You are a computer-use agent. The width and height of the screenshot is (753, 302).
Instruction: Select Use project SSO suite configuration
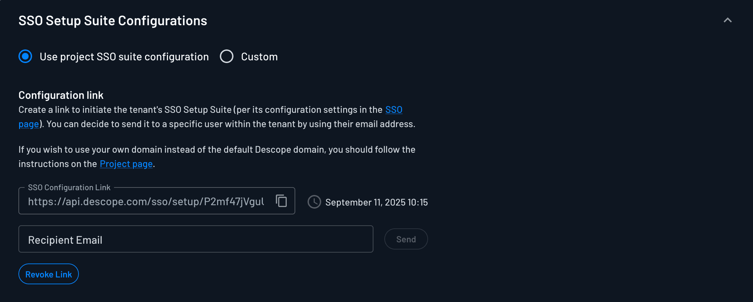point(25,56)
